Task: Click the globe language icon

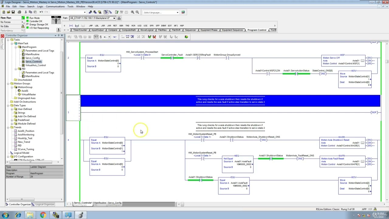Action: click(x=183, y=12)
